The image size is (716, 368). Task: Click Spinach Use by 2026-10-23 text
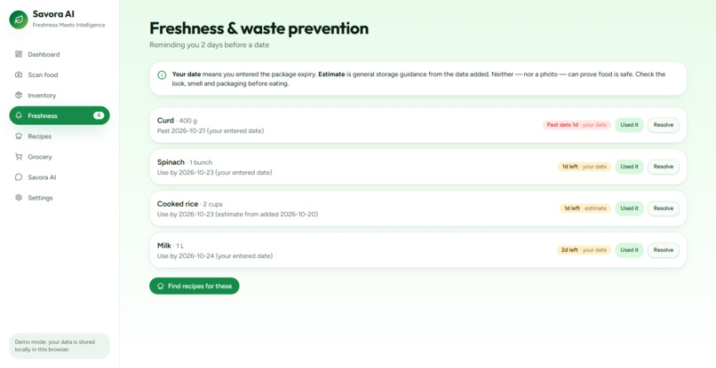click(215, 173)
